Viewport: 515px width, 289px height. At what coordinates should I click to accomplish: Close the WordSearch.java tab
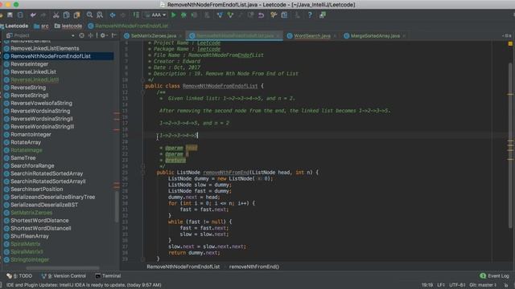tap(335, 36)
